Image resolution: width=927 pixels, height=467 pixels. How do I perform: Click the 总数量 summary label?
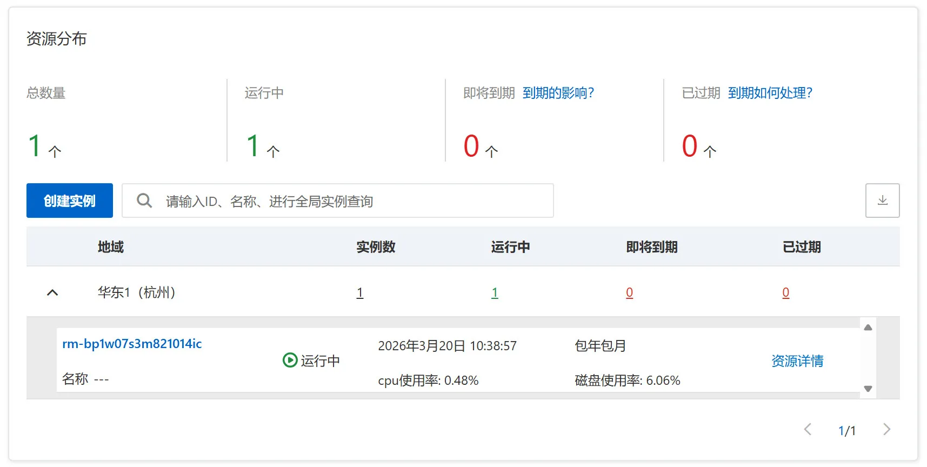46,93
